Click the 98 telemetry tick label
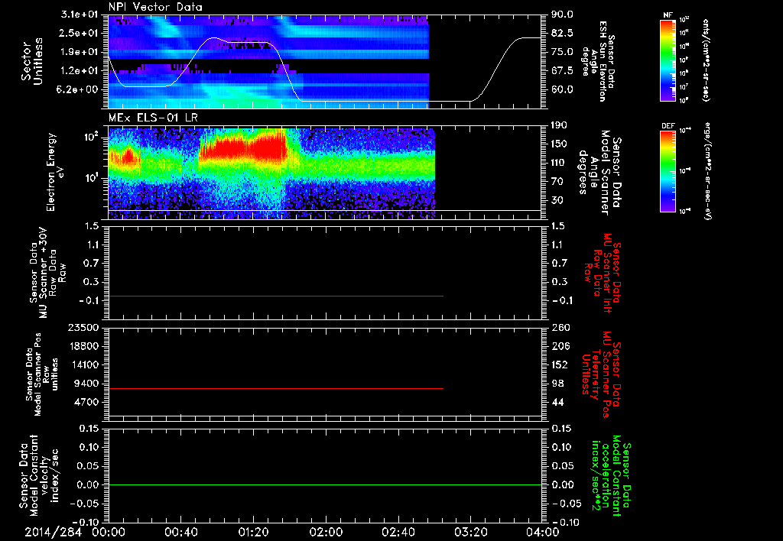 557,384
